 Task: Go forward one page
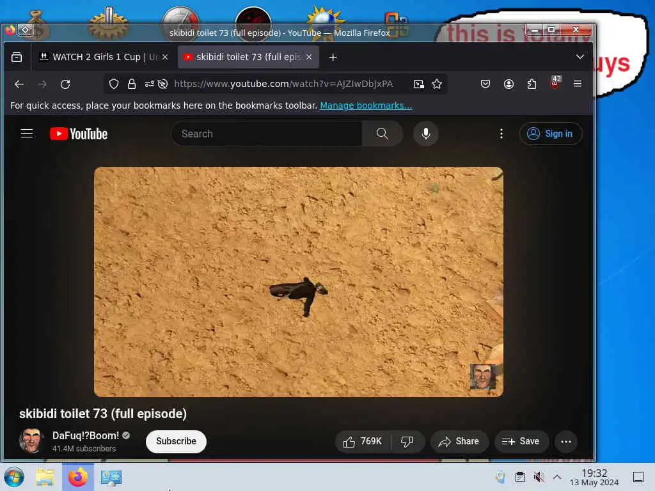coord(42,84)
